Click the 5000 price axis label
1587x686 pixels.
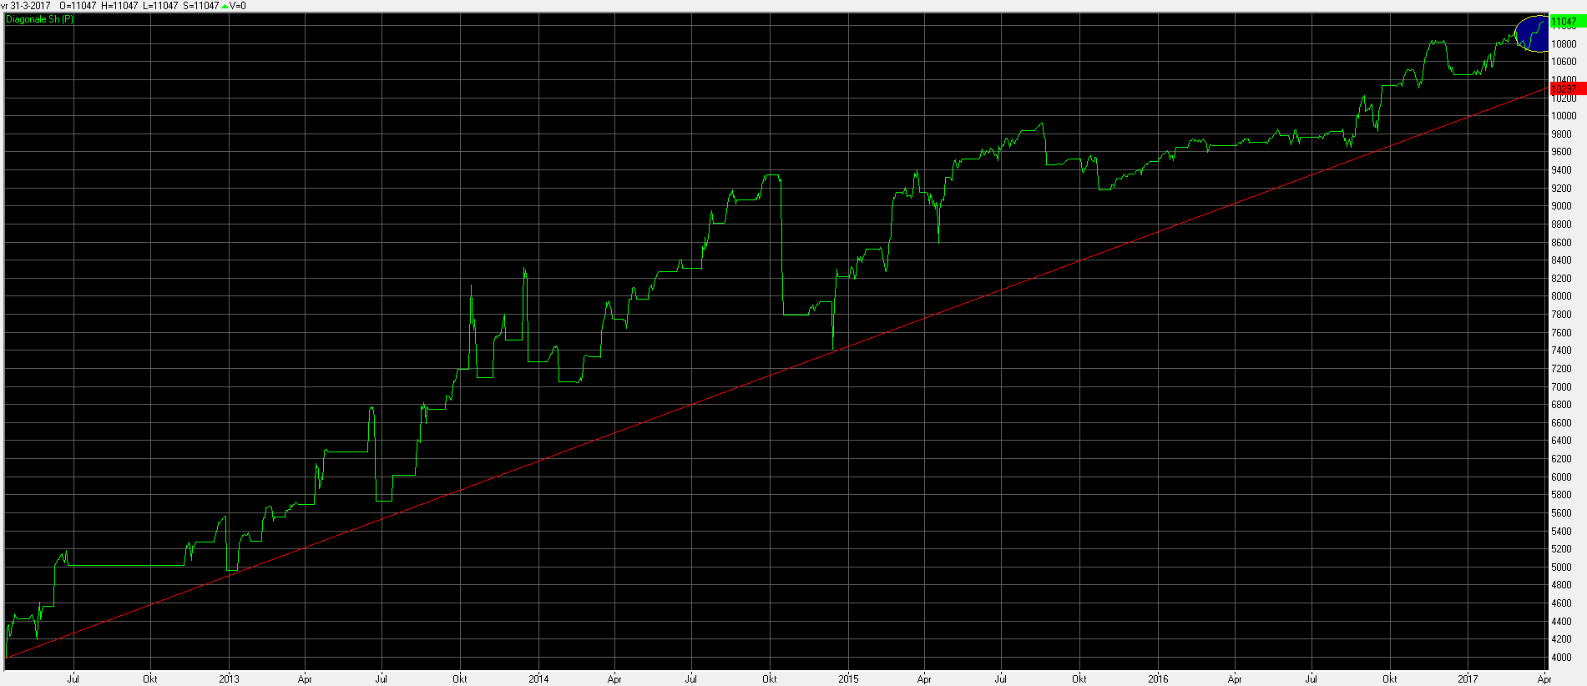pyautogui.click(x=1561, y=567)
